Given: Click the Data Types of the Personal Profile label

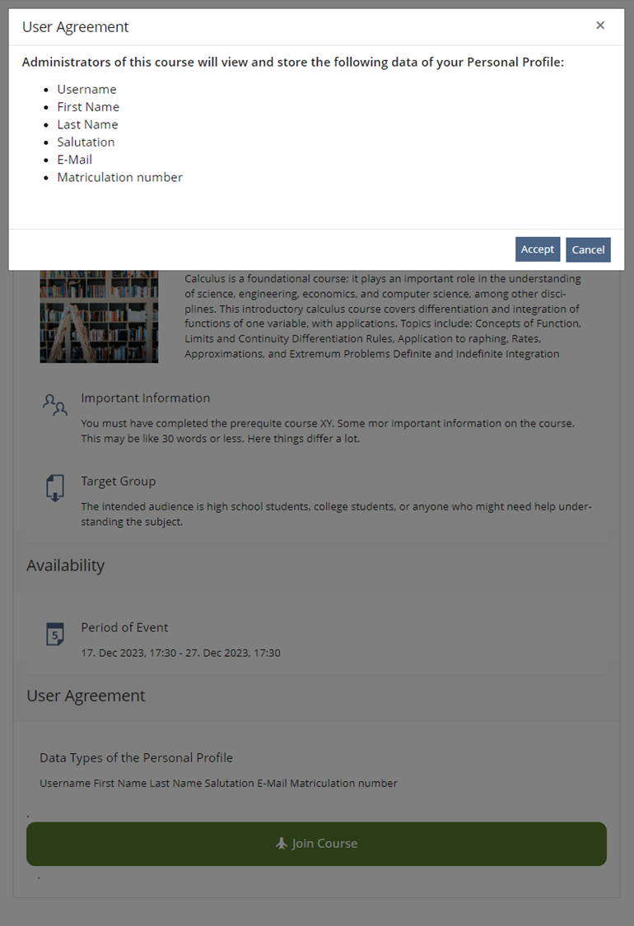Looking at the screenshot, I should click(x=136, y=758).
